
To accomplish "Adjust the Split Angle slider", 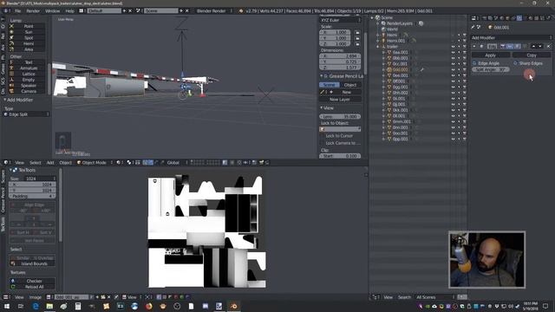I will click(x=491, y=69).
